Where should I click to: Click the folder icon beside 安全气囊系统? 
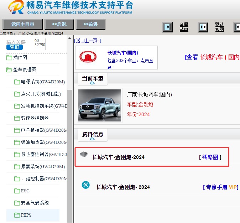(17, 203)
